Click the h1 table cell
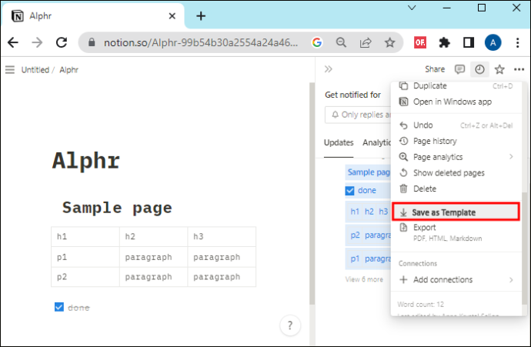This screenshot has height=347, width=531. [85, 237]
